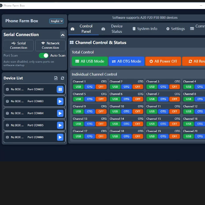Click the Device List refresh icon

tap(62, 78)
